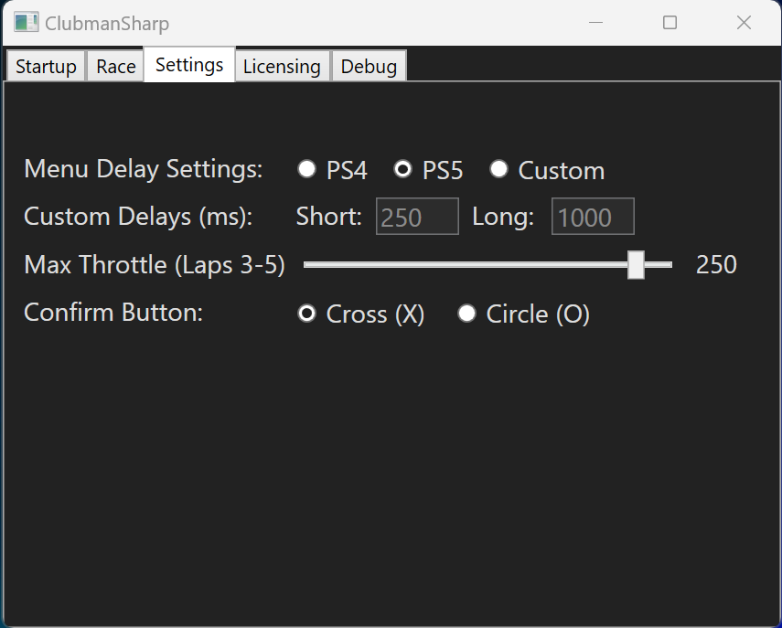The width and height of the screenshot is (782, 628).
Task: Open the Race tab
Action: (114, 66)
